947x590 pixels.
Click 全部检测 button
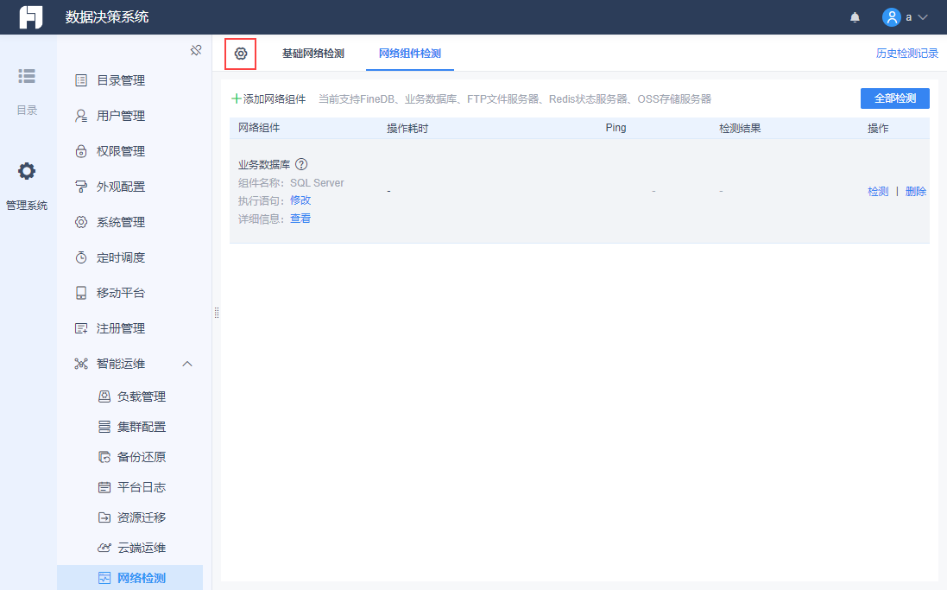click(895, 98)
